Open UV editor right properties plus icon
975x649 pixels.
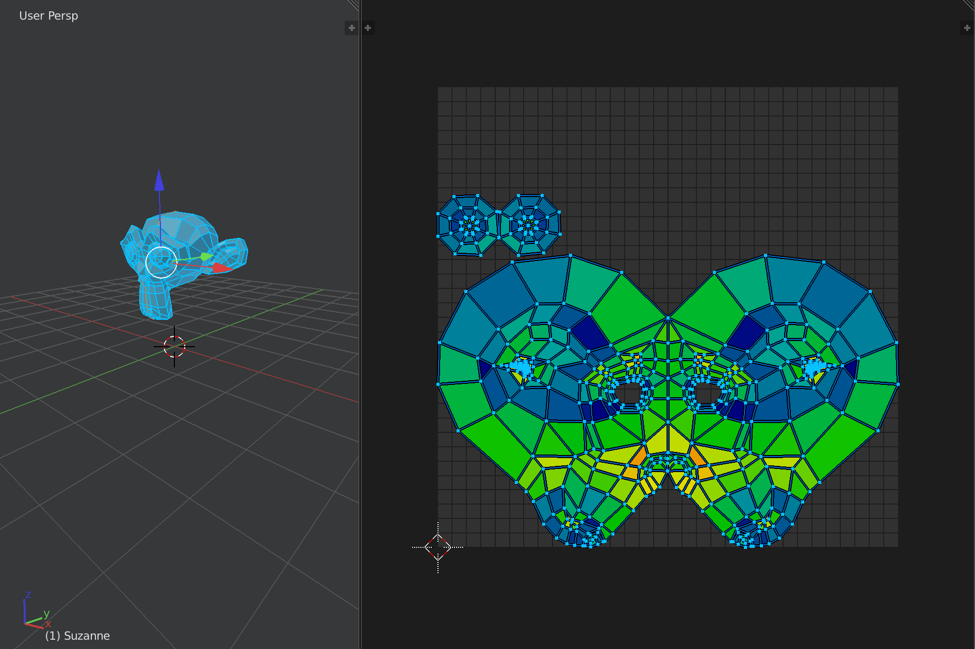(967, 28)
